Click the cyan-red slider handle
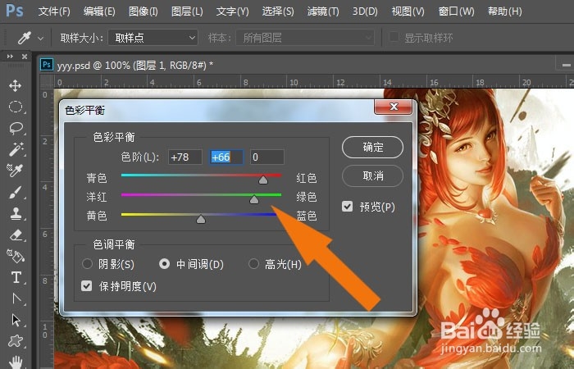 coord(263,180)
